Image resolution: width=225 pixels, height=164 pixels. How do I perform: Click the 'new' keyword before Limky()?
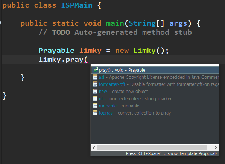tap(122, 51)
